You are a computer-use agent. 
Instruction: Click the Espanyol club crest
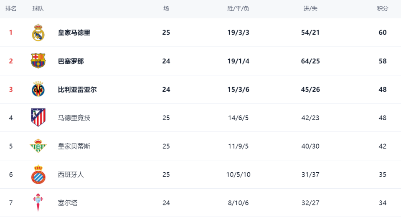(38, 174)
